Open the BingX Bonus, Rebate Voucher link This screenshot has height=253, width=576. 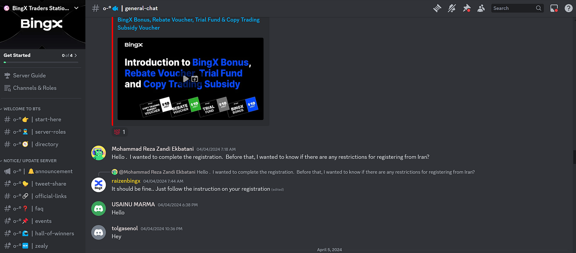(188, 23)
